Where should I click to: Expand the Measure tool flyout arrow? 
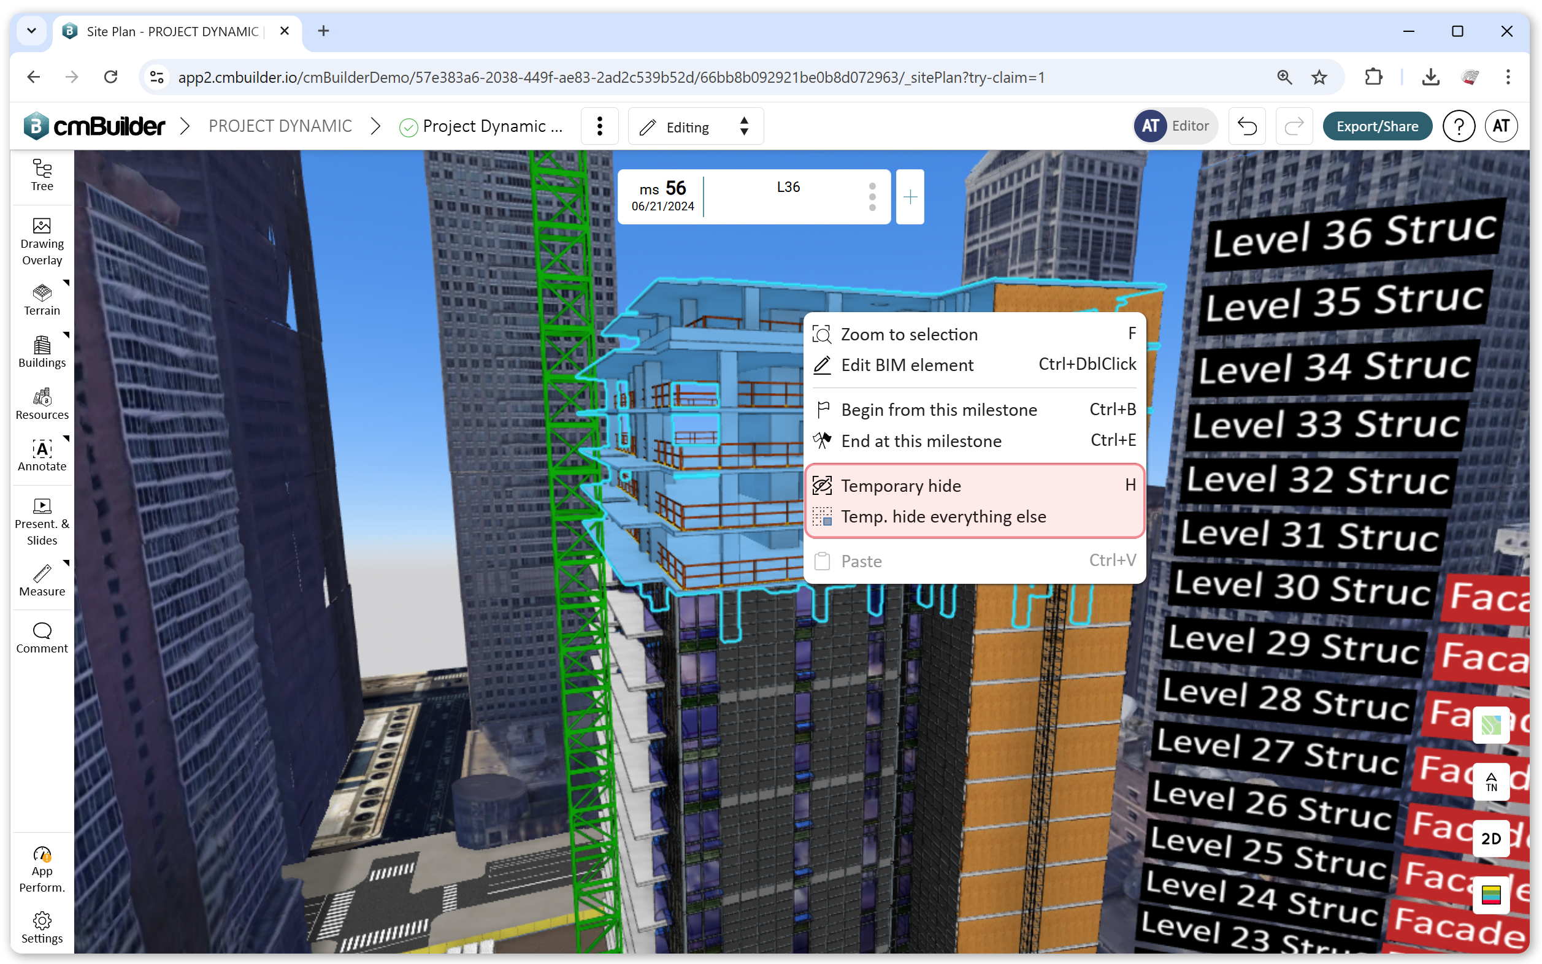tap(66, 563)
